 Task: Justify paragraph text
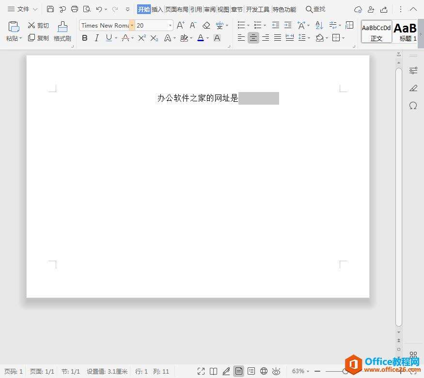click(278, 38)
